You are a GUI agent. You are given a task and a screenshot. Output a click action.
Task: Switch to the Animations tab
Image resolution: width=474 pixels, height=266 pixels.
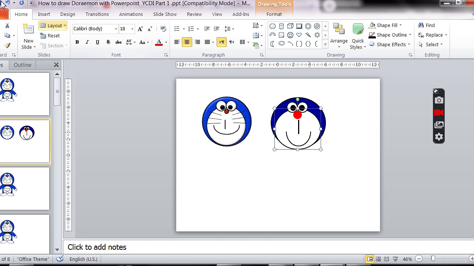[131, 14]
